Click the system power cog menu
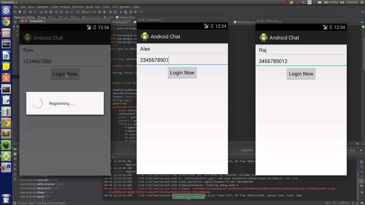Screen dimensions: 365x205 pyautogui.click(x=362, y=3)
